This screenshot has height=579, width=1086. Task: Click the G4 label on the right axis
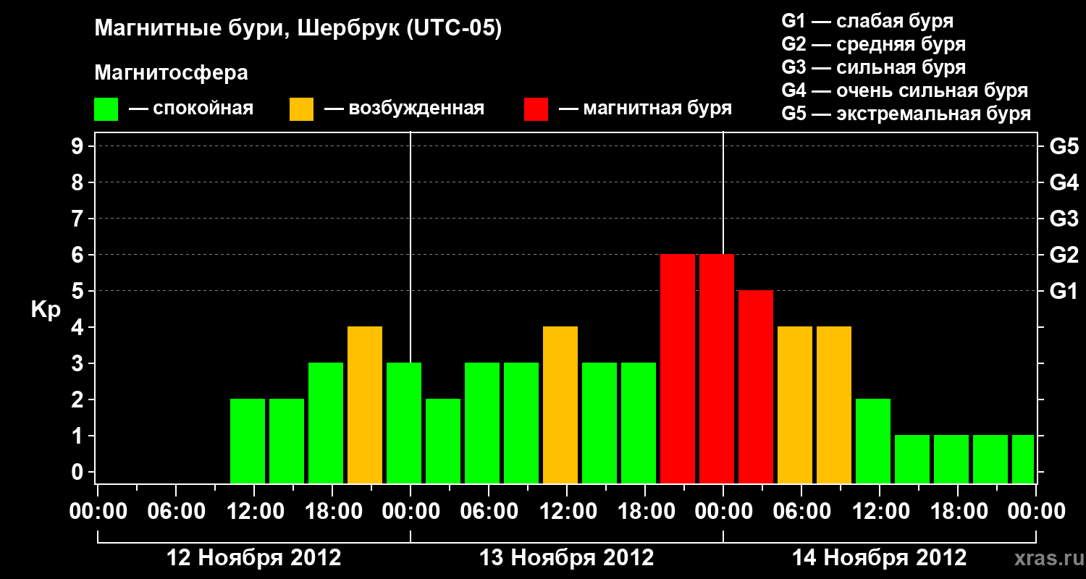1064,182
